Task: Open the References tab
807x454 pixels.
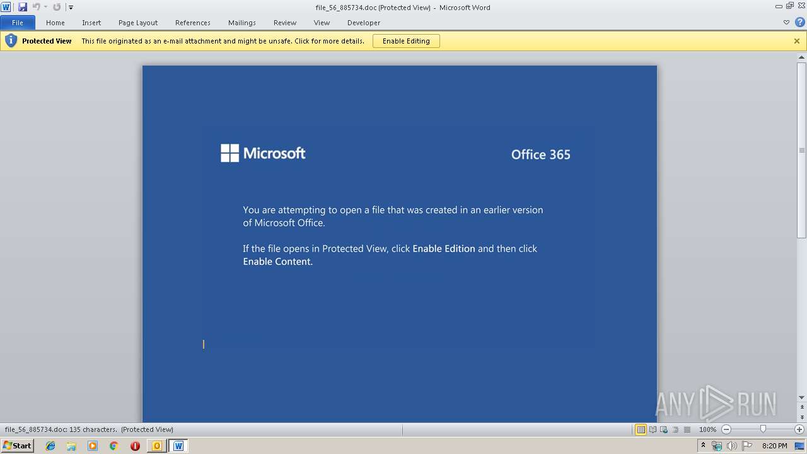Action: click(193, 23)
